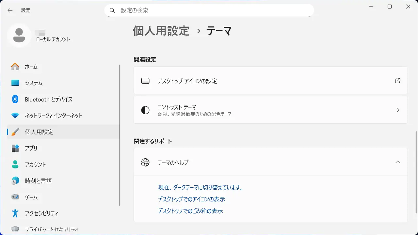The image size is (418, 235).
Task: Click the back arrow at top left
Action: pyautogui.click(x=10, y=10)
